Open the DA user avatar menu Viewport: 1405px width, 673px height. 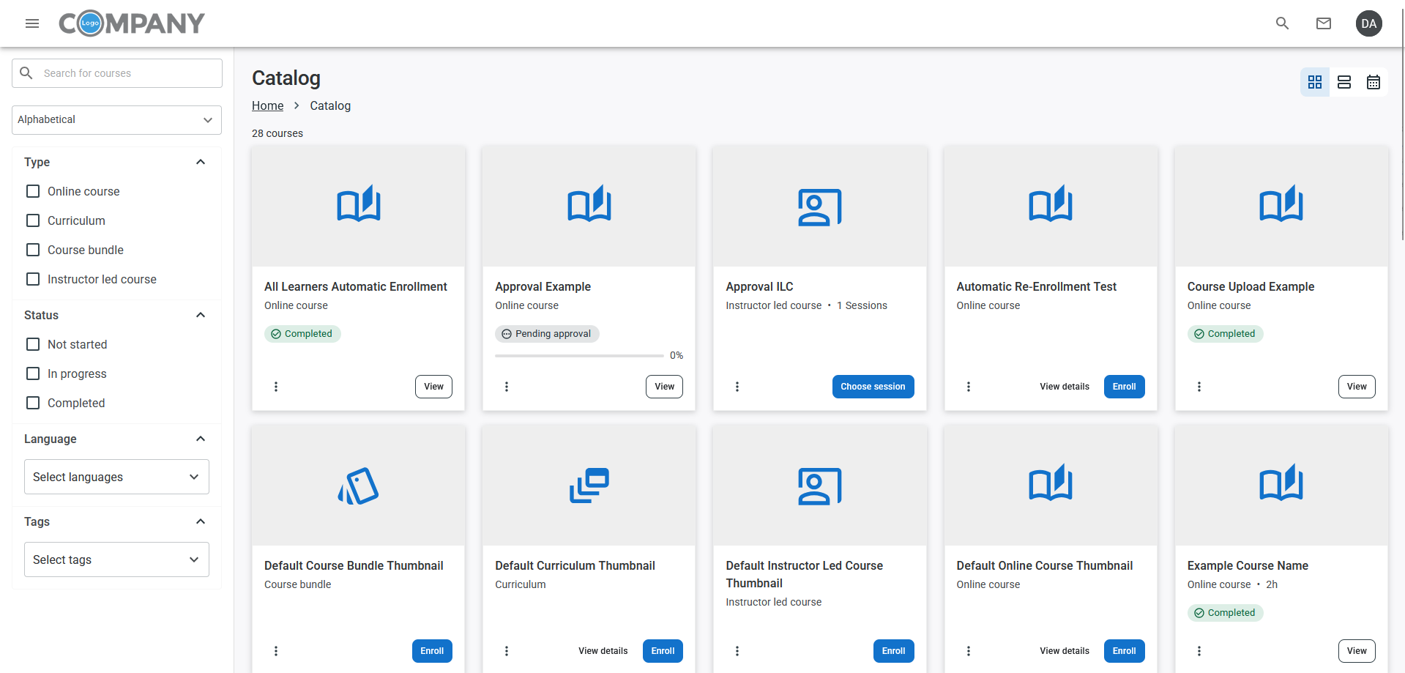pyautogui.click(x=1369, y=23)
